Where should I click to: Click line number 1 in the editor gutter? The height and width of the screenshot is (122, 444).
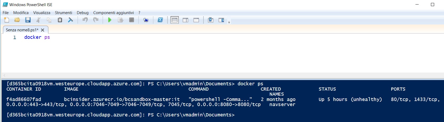pos(15,37)
